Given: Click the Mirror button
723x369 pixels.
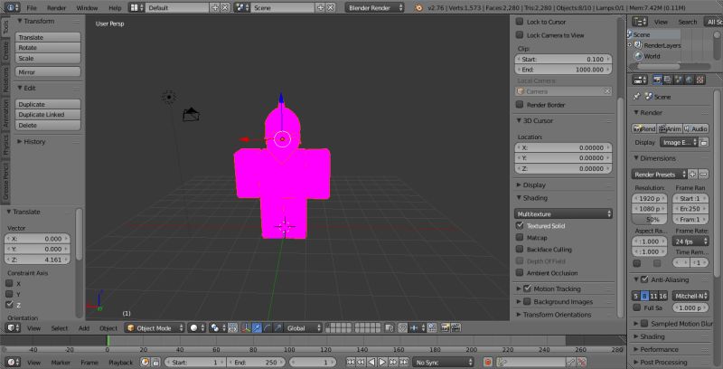Looking at the screenshot, I should (48, 72).
